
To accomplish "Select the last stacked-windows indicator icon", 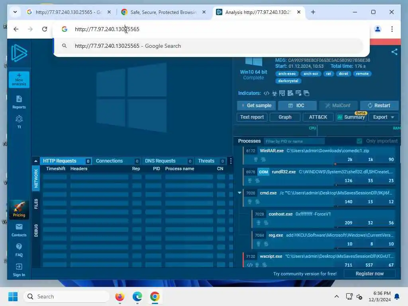I will pyautogui.click(x=306, y=93).
